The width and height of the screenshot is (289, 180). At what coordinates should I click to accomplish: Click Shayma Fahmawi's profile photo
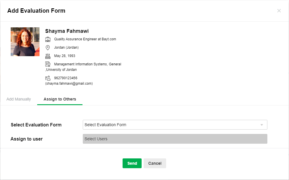25,42
